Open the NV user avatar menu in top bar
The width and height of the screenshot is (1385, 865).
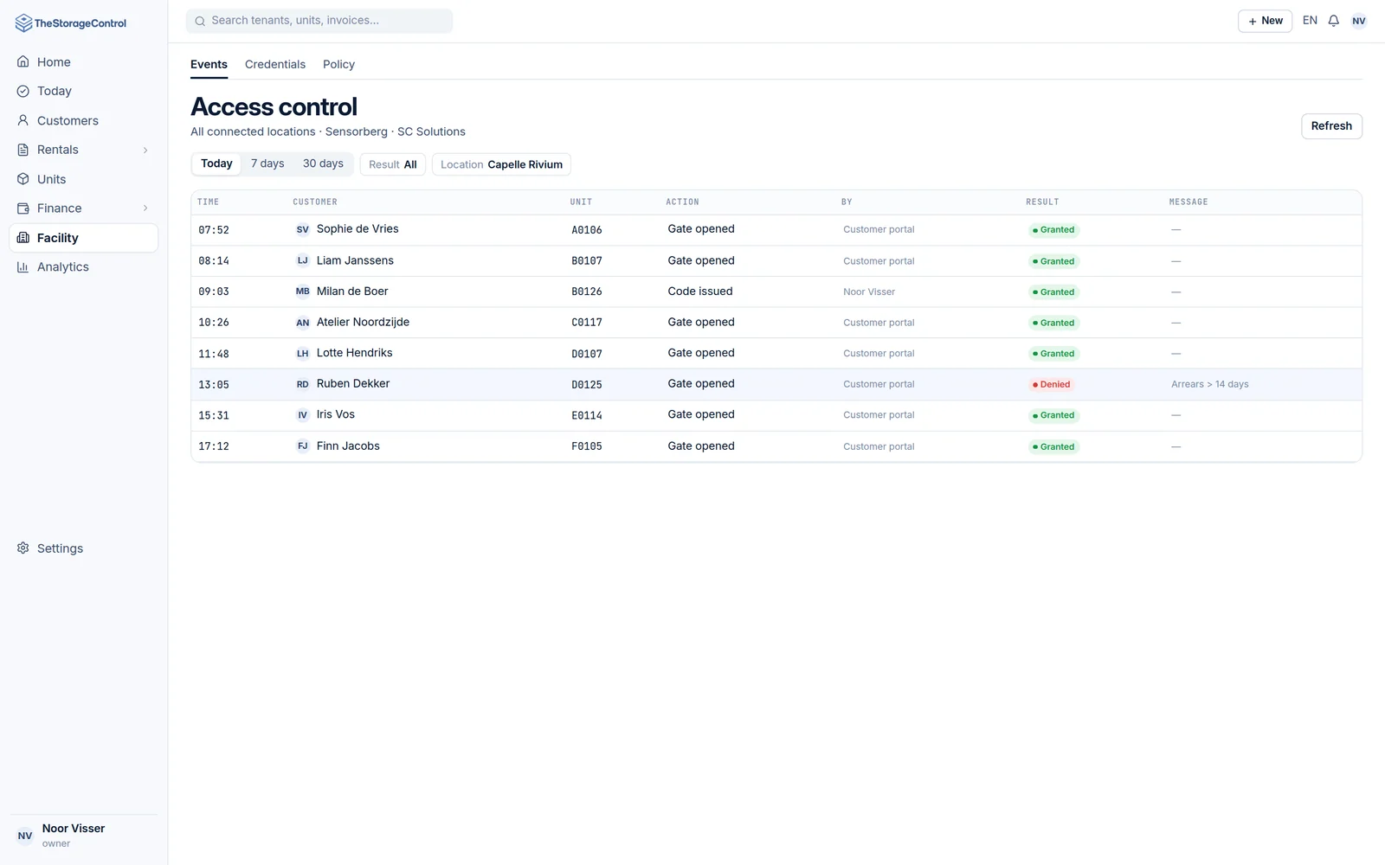point(1359,21)
